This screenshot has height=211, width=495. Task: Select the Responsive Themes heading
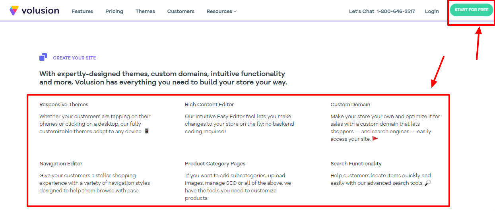[x=64, y=105]
